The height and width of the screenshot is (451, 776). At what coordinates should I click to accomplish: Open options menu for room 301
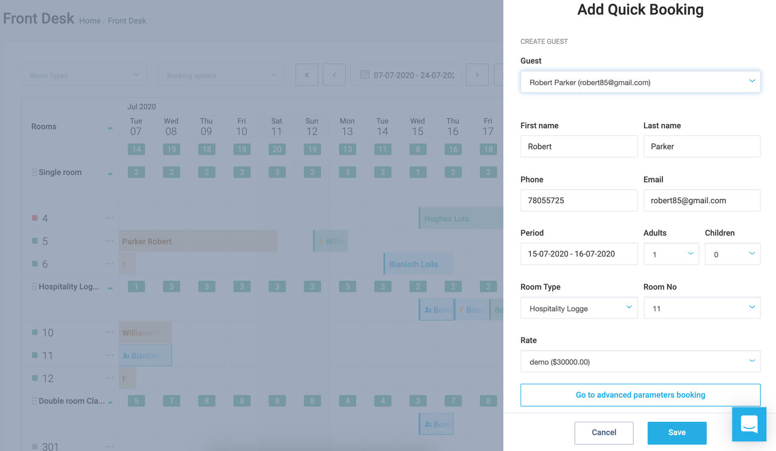pos(110,447)
